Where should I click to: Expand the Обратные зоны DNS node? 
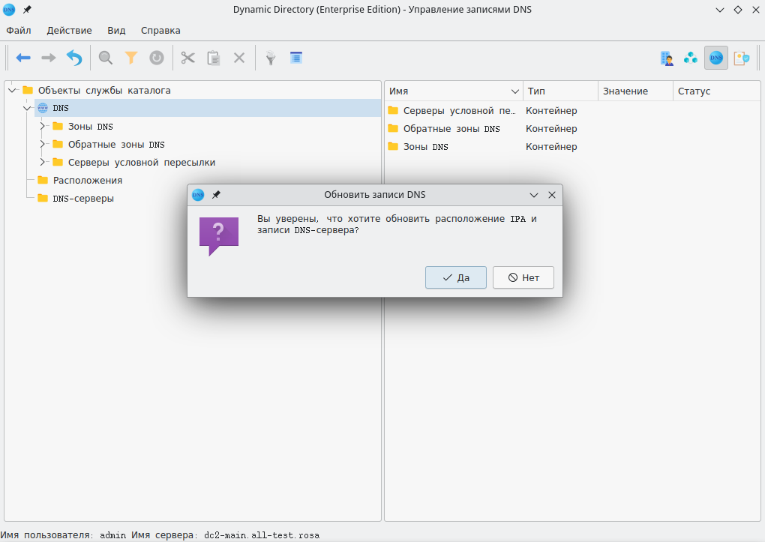pyautogui.click(x=43, y=144)
